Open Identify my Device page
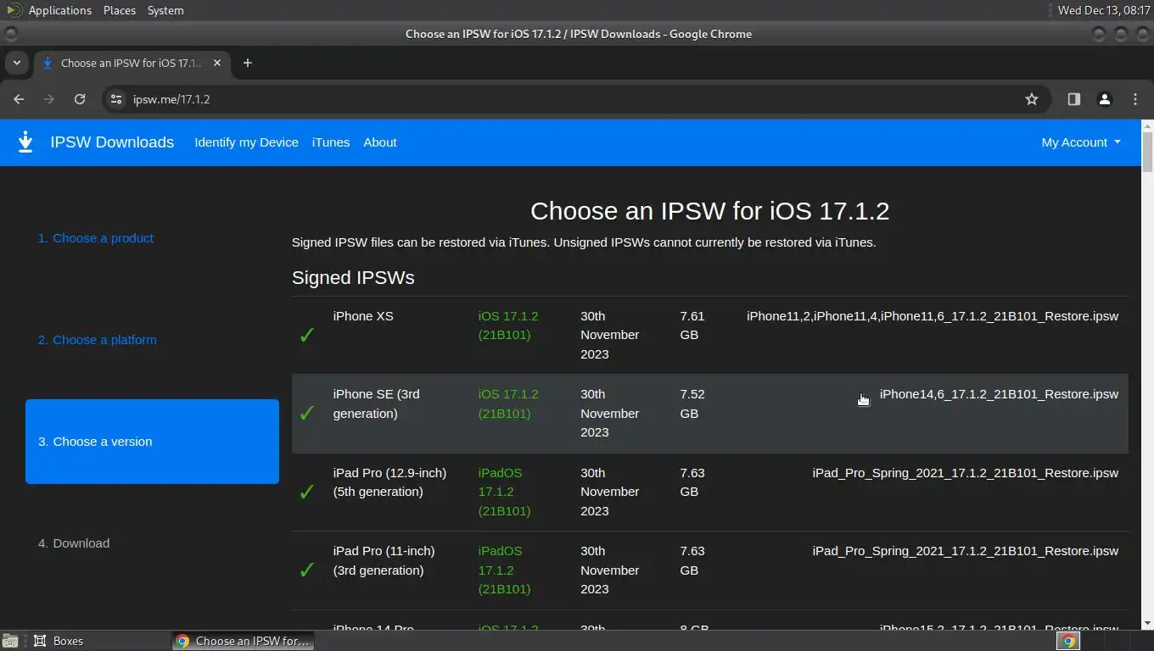Screen dimensions: 1154x651 [246, 142]
